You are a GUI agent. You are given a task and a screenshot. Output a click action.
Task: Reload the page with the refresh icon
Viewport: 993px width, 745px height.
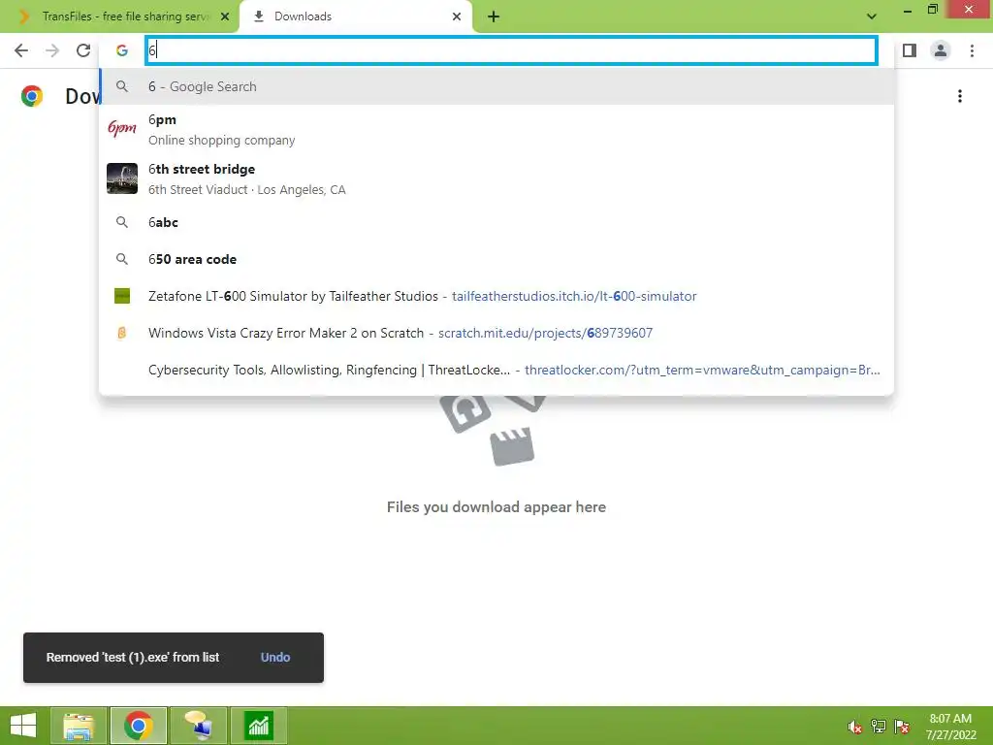pyautogui.click(x=83, y=50)
